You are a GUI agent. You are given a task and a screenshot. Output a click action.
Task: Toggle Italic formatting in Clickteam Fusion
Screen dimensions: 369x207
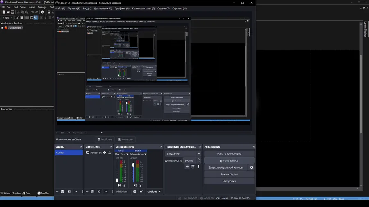46,18
